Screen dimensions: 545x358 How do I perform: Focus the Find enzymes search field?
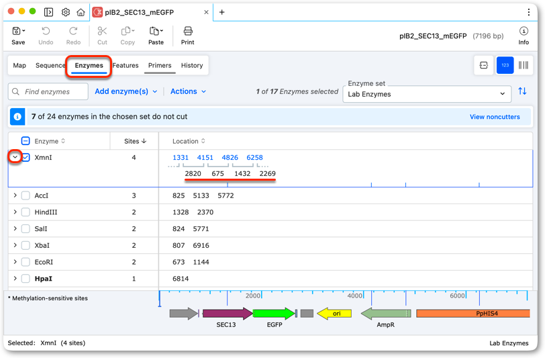(48, 91)
